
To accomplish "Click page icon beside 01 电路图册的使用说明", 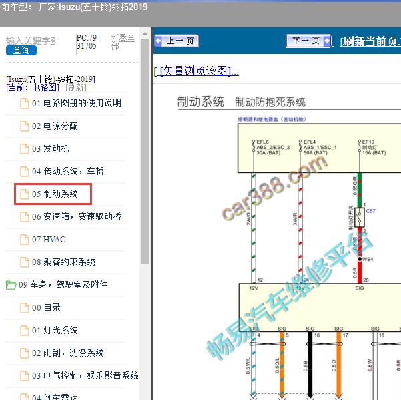I will coord(25,104).
